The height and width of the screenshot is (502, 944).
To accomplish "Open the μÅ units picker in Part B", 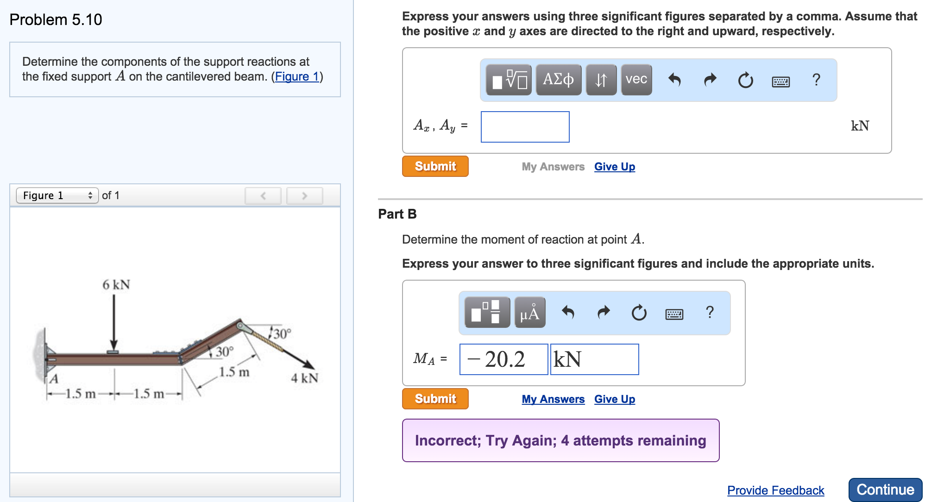I will 529,313.
